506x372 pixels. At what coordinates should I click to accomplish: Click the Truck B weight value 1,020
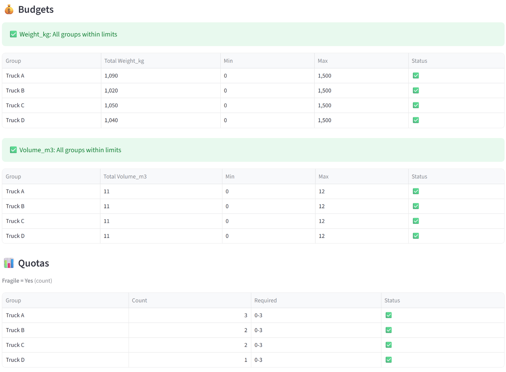[111, 91]
